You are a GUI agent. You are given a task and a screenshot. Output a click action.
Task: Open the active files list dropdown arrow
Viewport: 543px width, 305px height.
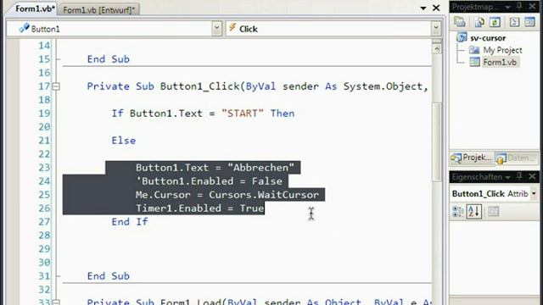coord(423,8)
